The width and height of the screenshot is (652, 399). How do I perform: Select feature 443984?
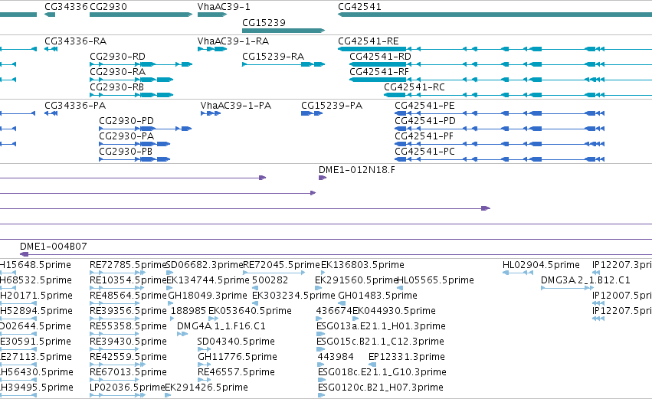coord(336,358)
